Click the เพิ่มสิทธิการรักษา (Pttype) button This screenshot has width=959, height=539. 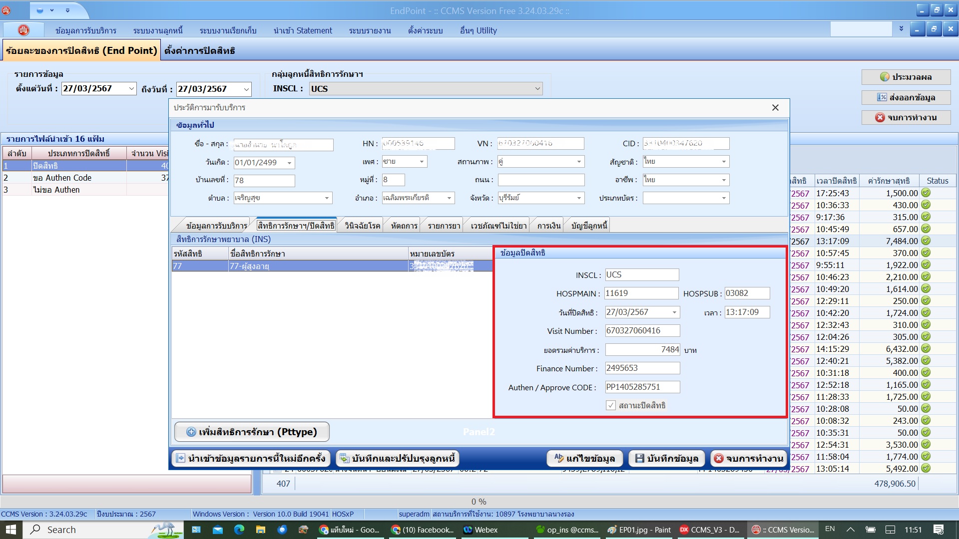click(x=252, y=432)
